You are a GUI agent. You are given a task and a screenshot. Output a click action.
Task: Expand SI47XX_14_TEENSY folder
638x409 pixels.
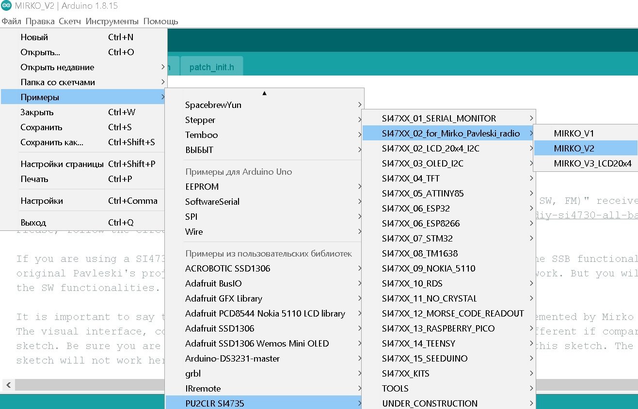pos(449,344)
